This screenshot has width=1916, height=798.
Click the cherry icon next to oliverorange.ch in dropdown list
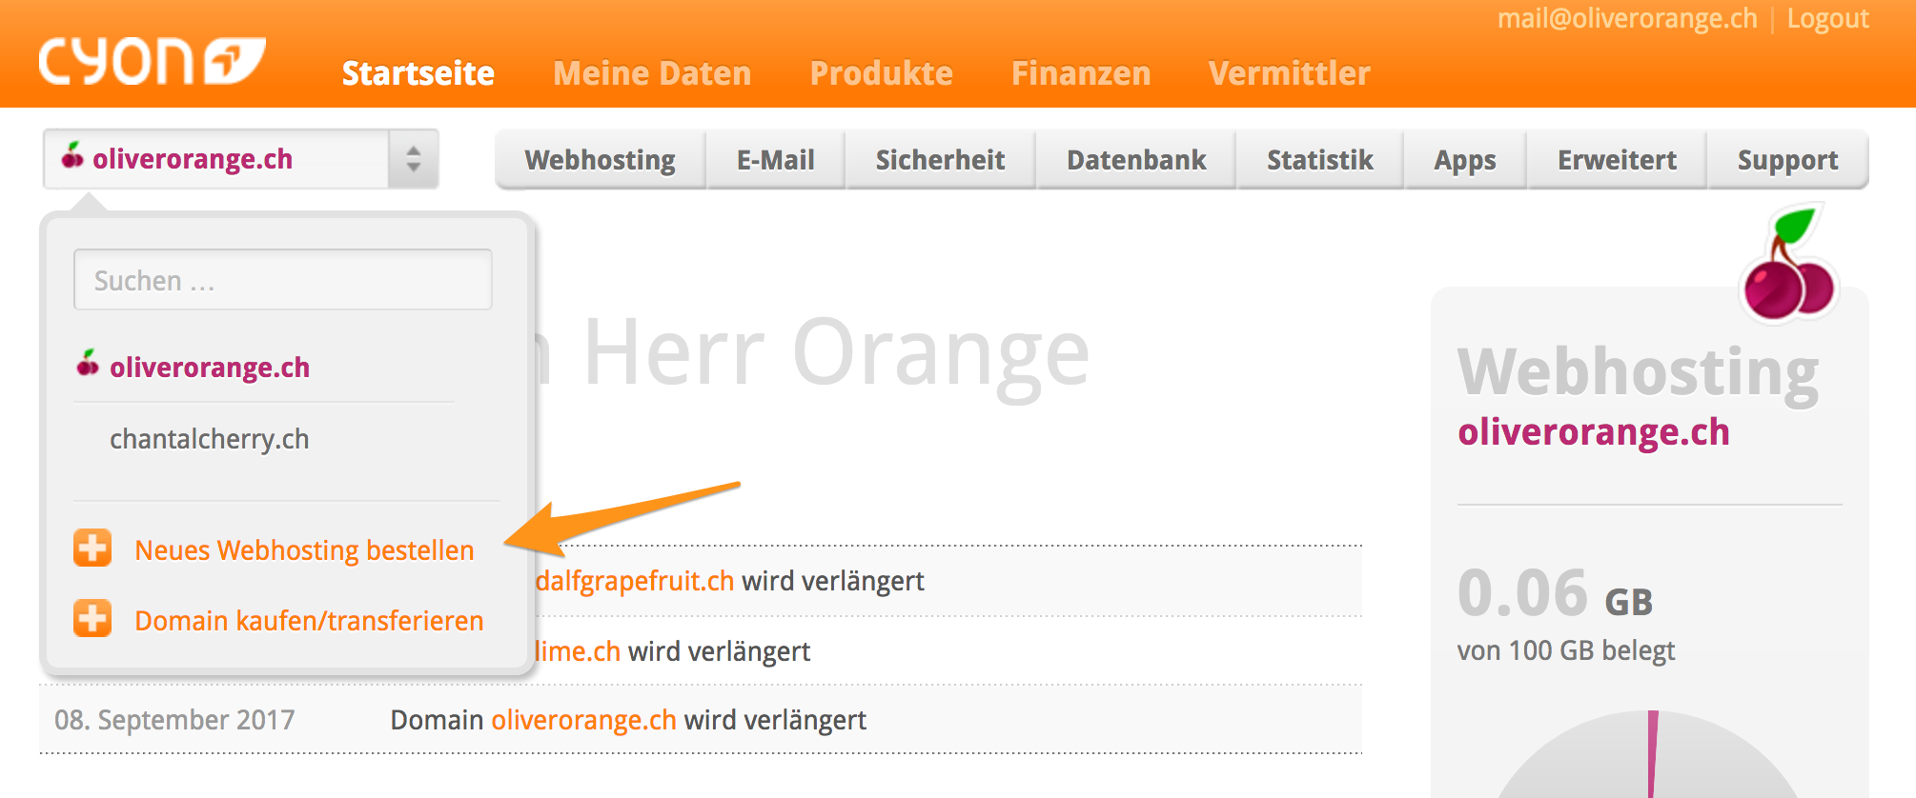88,364
